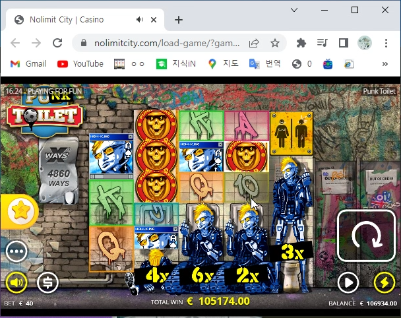
Task: Start autoplay with the play circle button
Action: pos(348,282)
